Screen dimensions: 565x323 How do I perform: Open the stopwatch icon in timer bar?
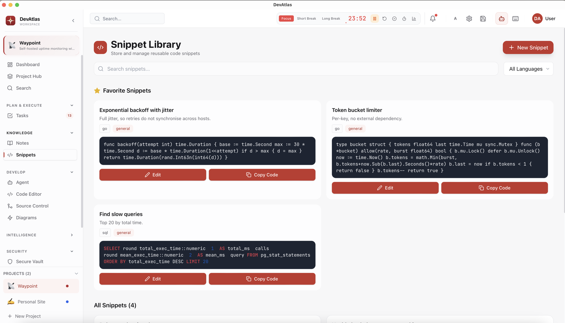[x=404, y=19]
